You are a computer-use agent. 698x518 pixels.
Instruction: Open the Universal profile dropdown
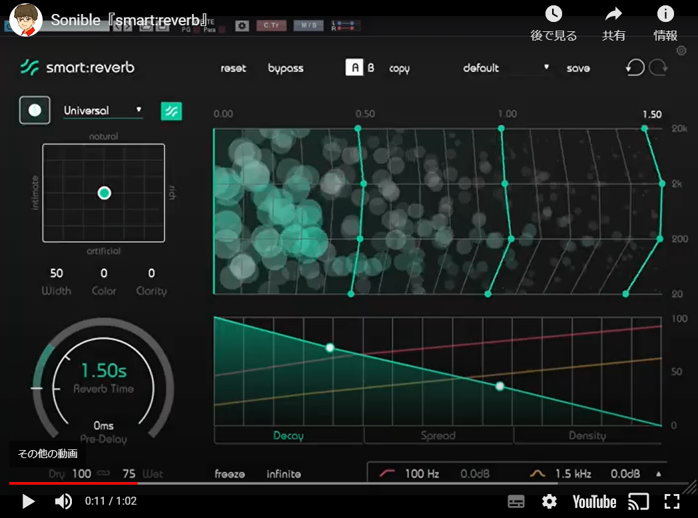tap(103, 111)
